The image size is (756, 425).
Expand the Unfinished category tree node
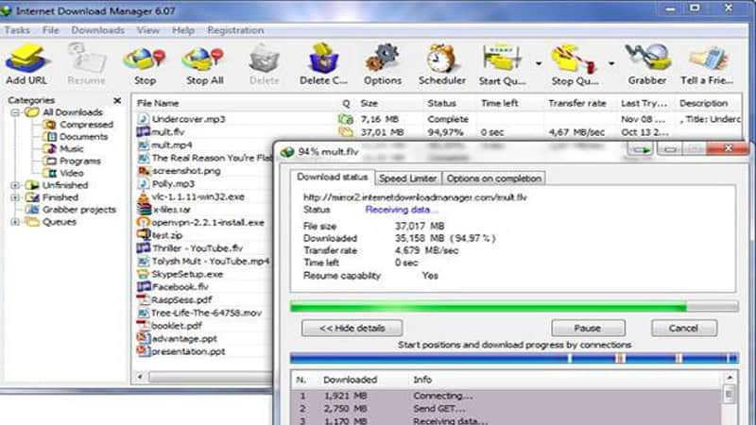pos(15,186)
